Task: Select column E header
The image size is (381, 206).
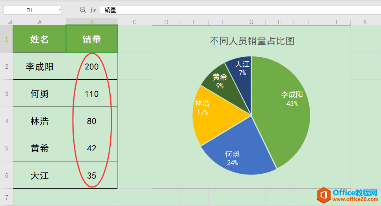Action: 194,22
